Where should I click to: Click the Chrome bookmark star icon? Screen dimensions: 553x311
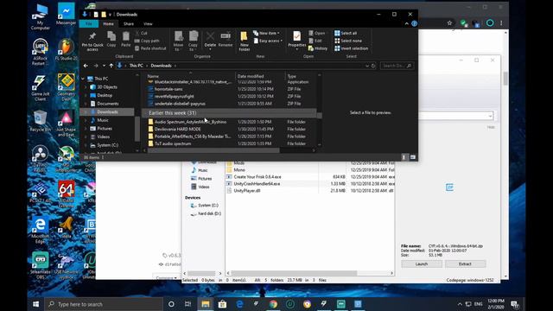tap(449, 23)
